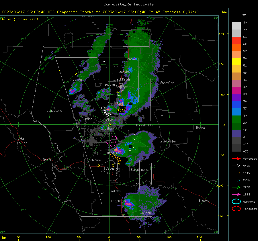258x241 pixels.
Task: Click the royal blue swatch in dBZ scale
Action: [x=236, y=105]
